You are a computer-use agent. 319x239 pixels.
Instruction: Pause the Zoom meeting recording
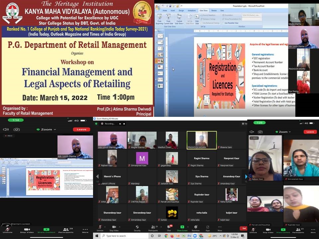click(x=120, y=124)
